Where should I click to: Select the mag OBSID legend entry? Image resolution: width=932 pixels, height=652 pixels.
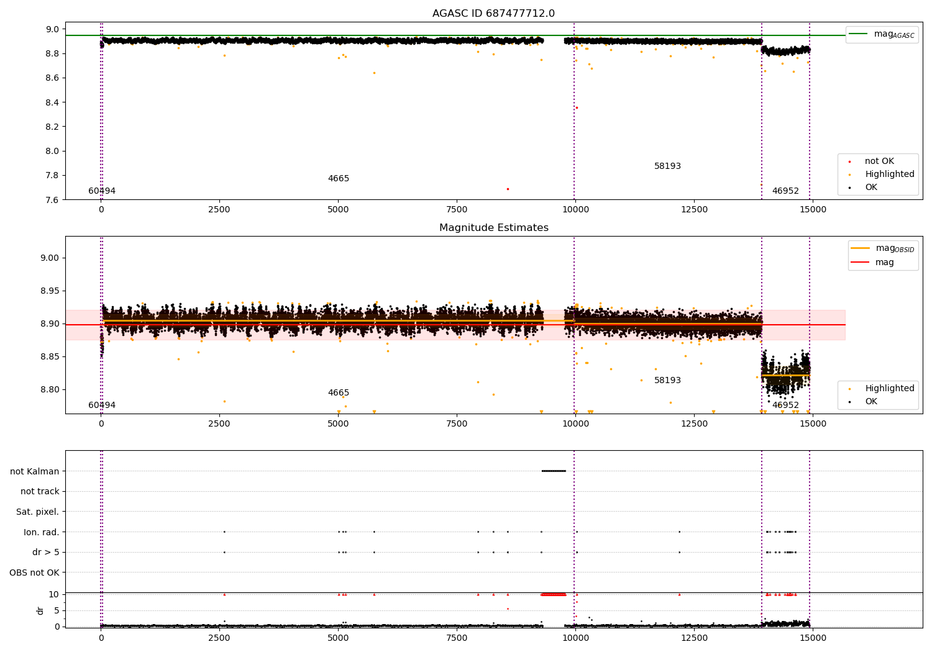click(x=883, y=248)
